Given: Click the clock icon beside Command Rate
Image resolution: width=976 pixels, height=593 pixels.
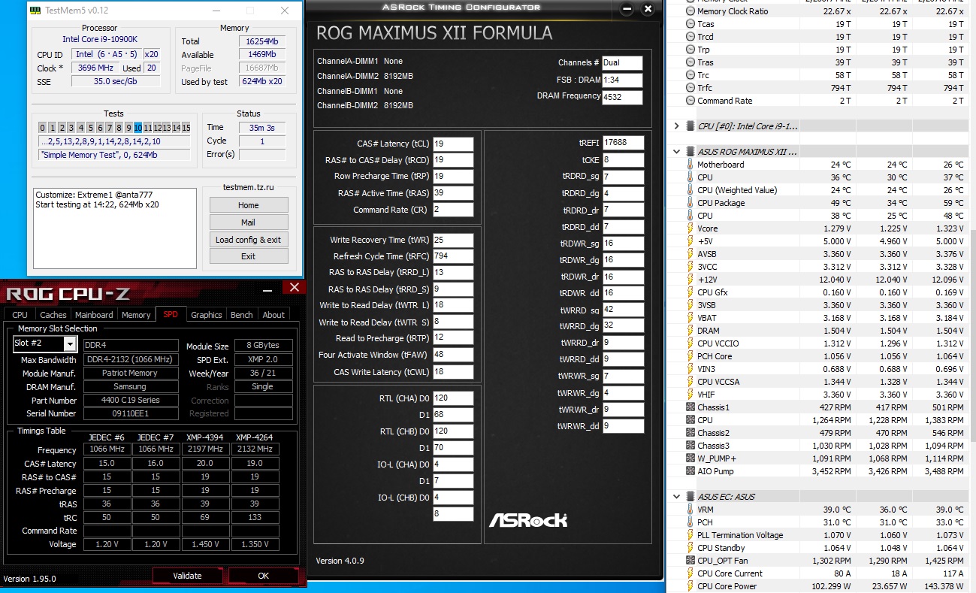Looking at the screenshot, I should tap(690, 101).
